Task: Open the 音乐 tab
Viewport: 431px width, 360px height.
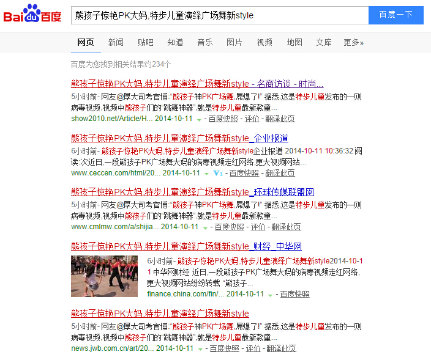Action: [x=204, y=42]
